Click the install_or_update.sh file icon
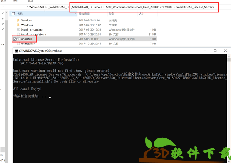 pos(18,34)
